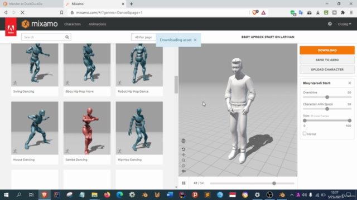
Task: Close the Mixamo browser tab
Action: pos(123,4)
